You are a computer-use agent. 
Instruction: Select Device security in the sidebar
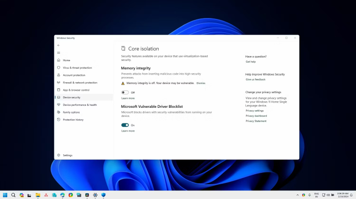coord(83,97)
